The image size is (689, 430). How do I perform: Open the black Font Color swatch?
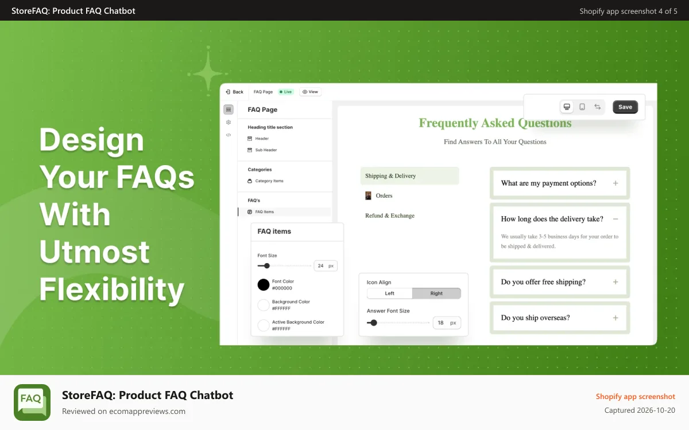264,284
